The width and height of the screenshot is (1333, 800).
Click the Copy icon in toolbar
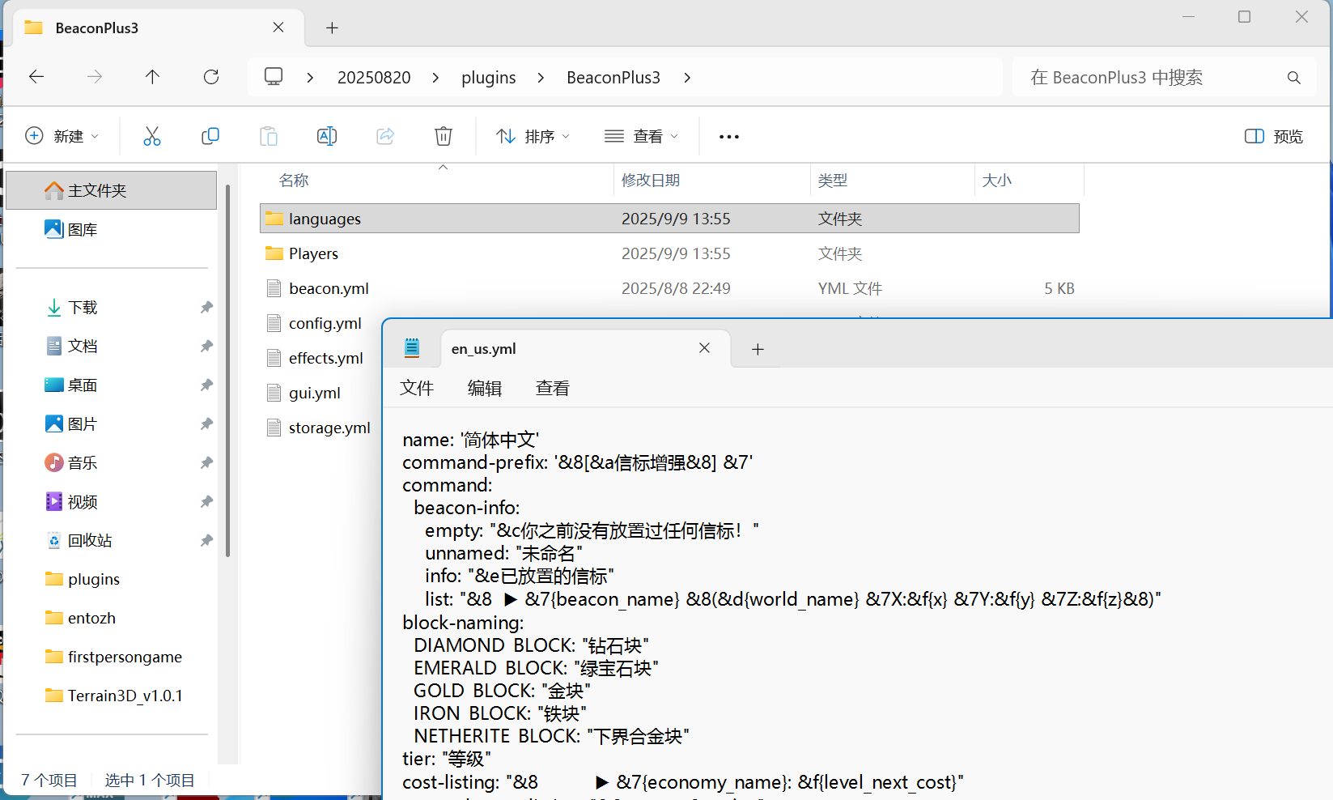pos(210,136)
